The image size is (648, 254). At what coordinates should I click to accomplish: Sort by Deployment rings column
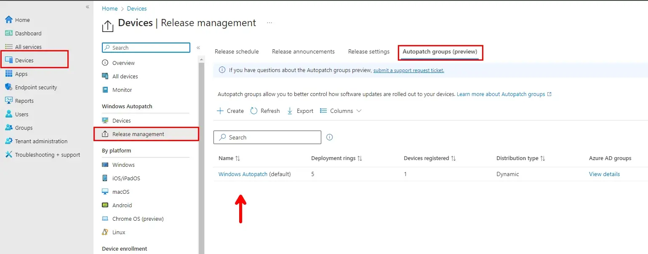[x=336, y=158]
